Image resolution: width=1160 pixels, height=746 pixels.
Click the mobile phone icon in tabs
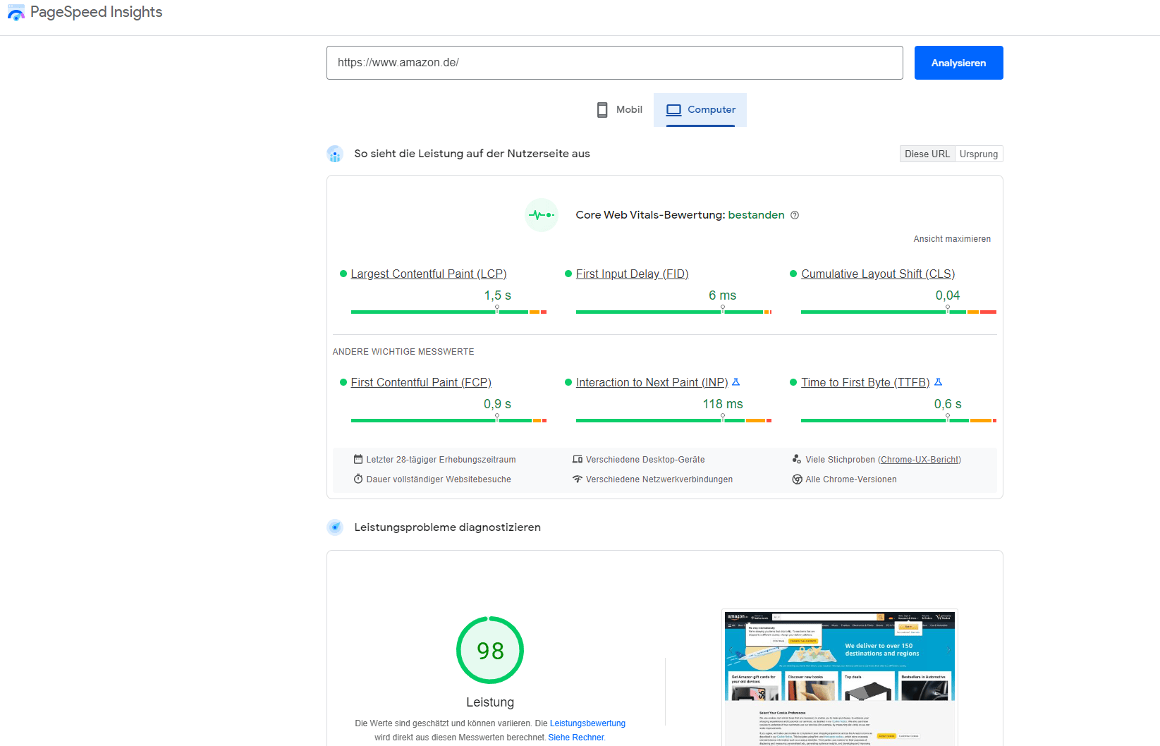point(602,110)
